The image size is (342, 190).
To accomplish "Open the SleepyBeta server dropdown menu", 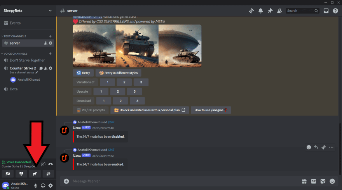I will click(28, 11).
